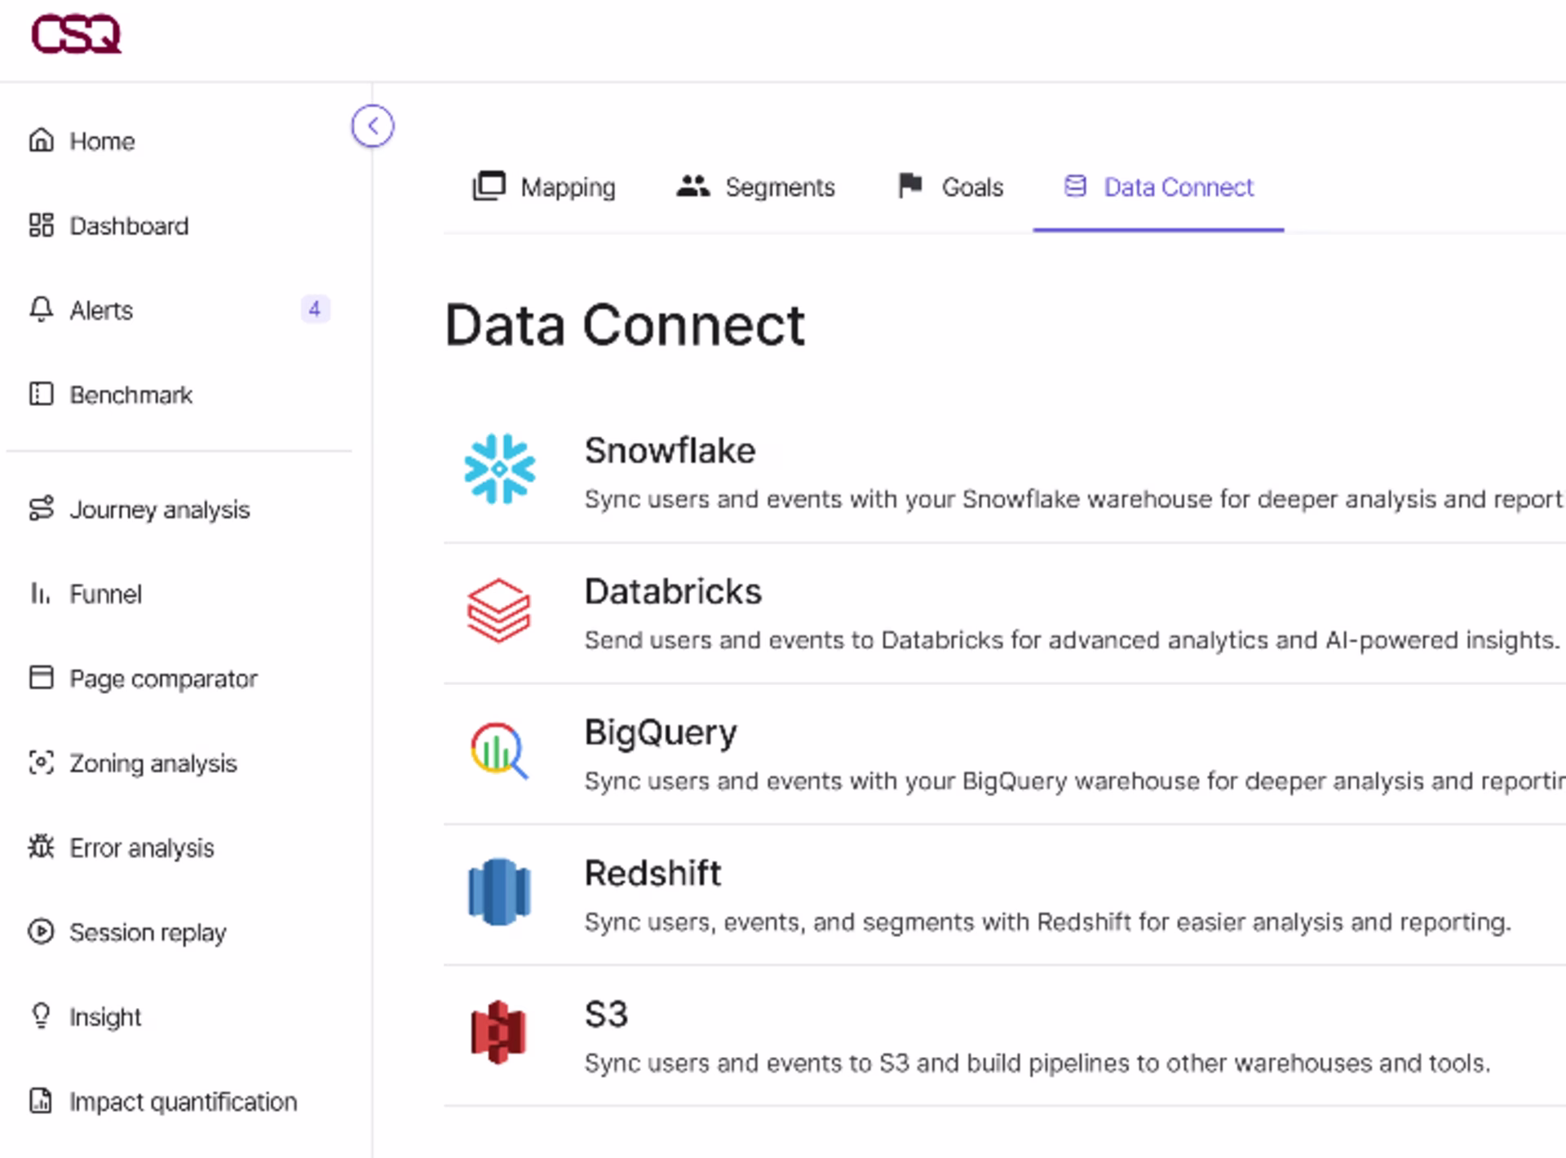Image resolution: width=1566 pixels, height=1158 pixels.
Task: Click the Alerts badge showing 4
Action: pyautogui.click(x=315, y=309)
